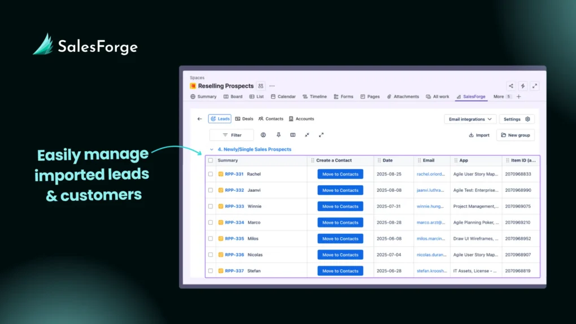Viewport: 576px width, 324px height.
Task: Click the Import button
Action: tap(479, 135)
